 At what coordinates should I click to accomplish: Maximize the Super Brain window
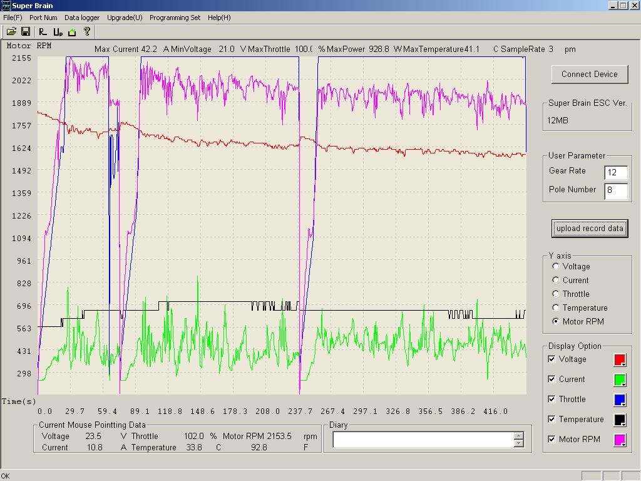tap(623, 5)
